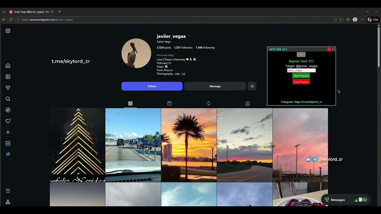The height and width of the screenshot is (214, 381).
Task: Bookmark this page with star icon
Action: click(341, 20)
